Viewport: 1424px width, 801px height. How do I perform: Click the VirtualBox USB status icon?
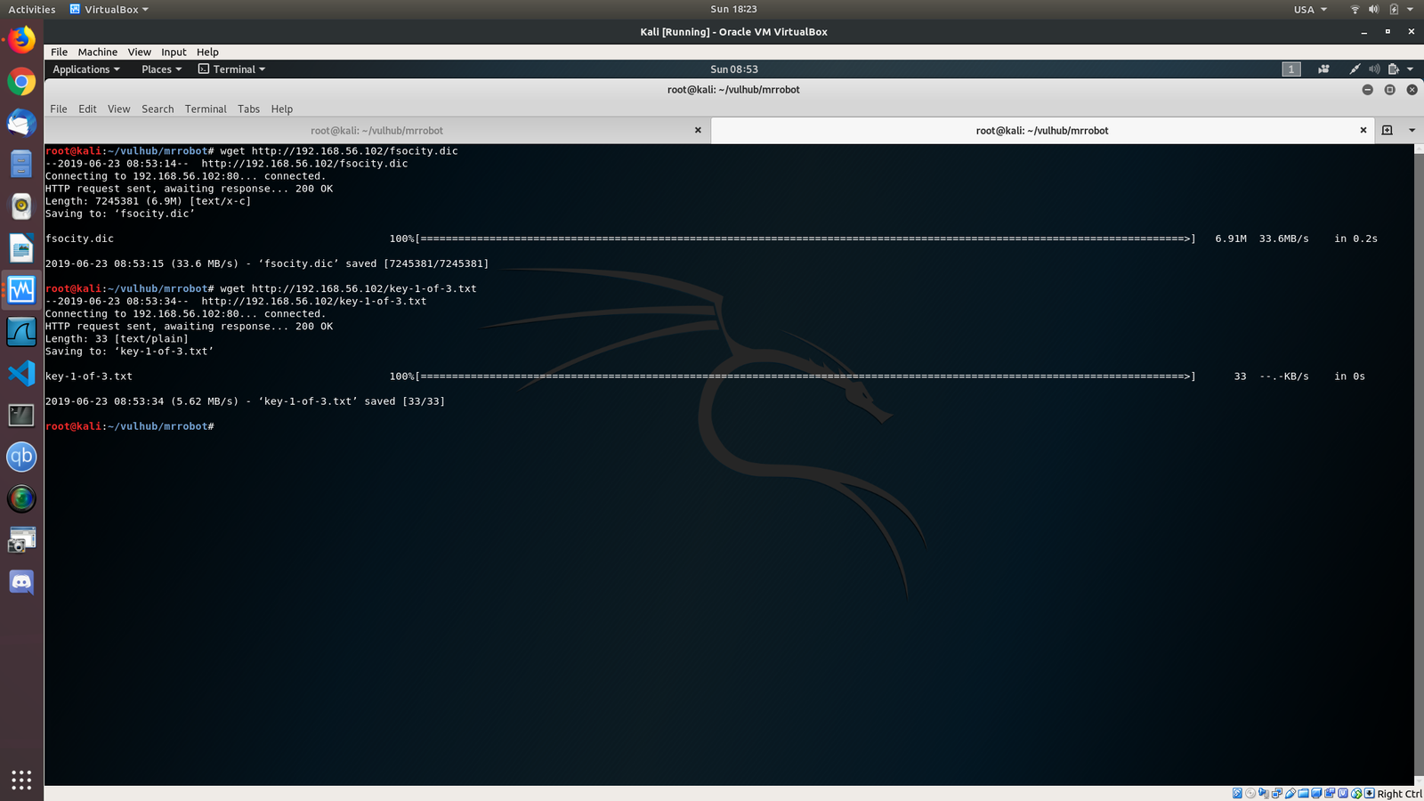[1290, 794]
